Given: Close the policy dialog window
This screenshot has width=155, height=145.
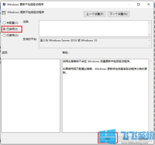Looking at the screenshot, I should coord(148,4).
